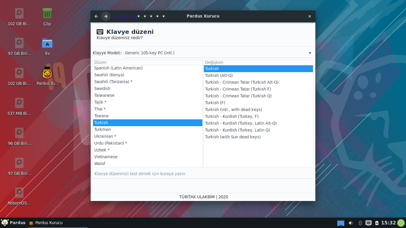This screenshot has width=406, height=228.
Task: Select Kurdish (Turkey, Latin Q) variant
Action: tap(258, 130)
